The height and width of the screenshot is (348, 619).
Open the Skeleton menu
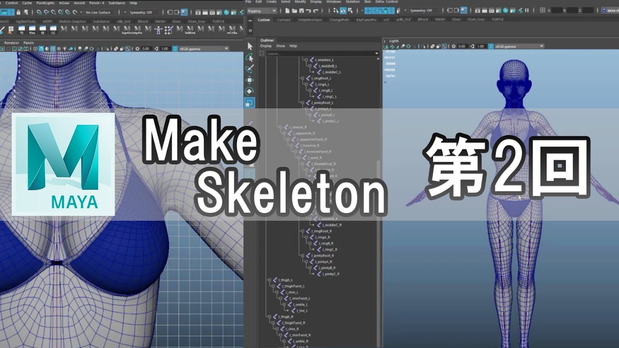[354, 2]
